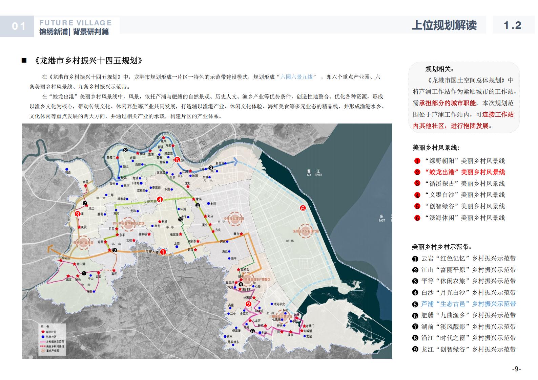
Task: Click the red phrase 承担部分的城市职能
Action: click(x=447, y=103)
